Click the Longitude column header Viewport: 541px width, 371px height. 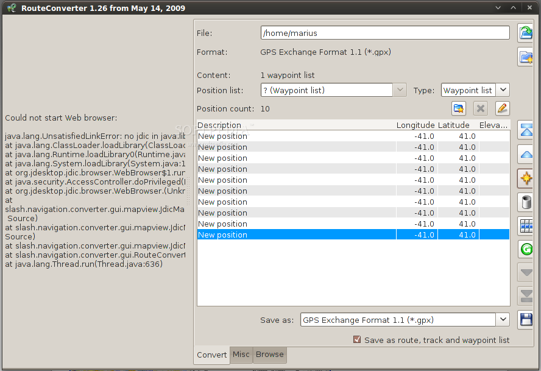point(415,125)
